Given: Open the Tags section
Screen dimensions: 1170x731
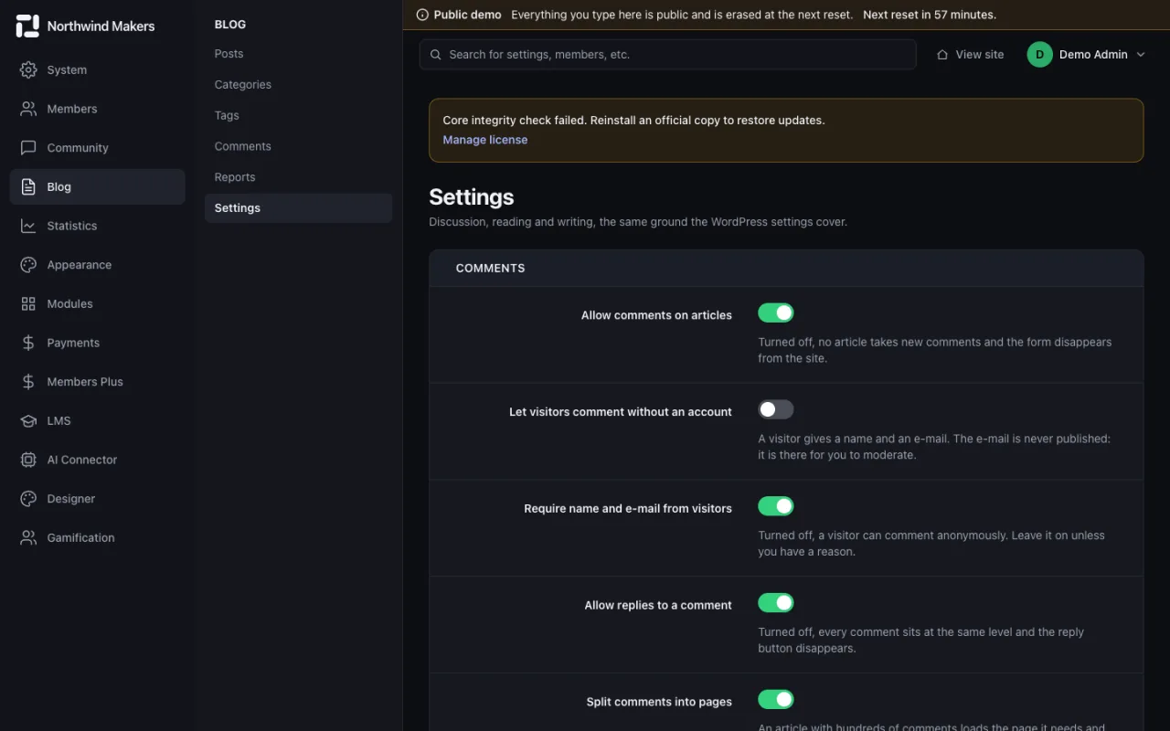Looking at the screenshot, I should (x=298, y=115).
